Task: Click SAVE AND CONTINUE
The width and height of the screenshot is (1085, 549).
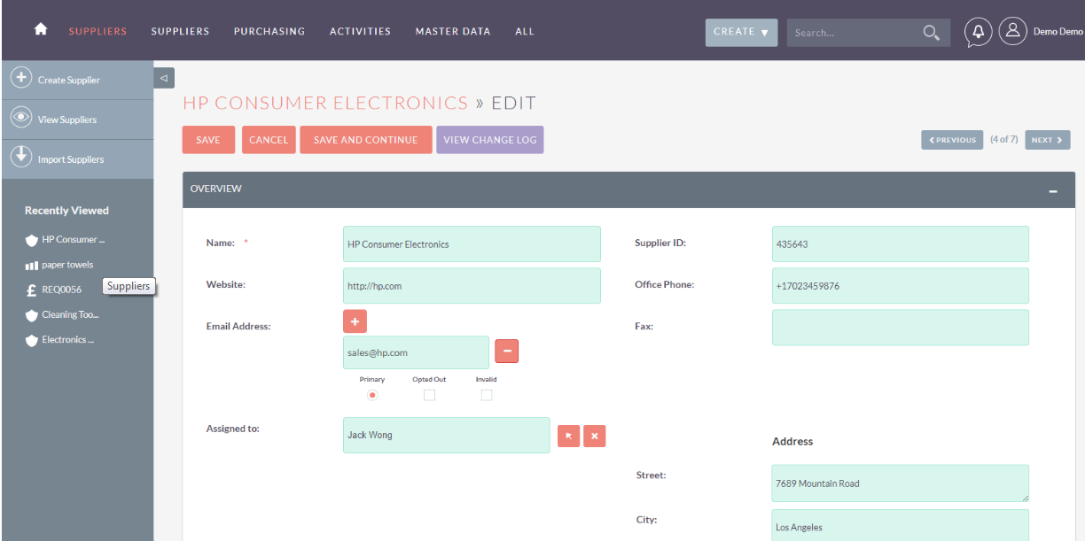Action: pyautogui.click(x=365, y=140)
